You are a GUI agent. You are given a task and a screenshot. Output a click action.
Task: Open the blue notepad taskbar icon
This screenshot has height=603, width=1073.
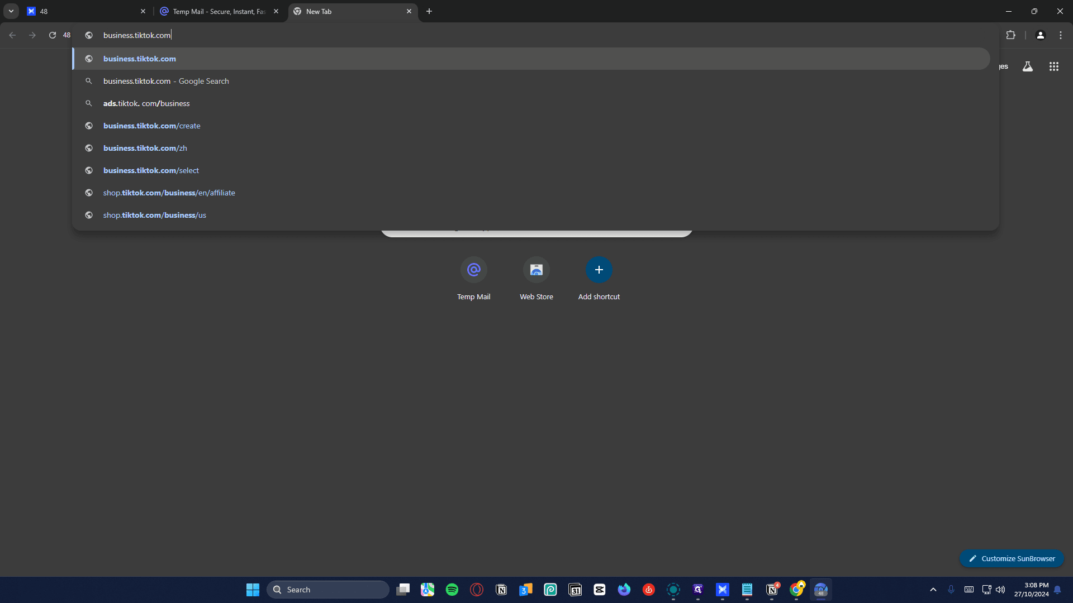pos(747,590)
